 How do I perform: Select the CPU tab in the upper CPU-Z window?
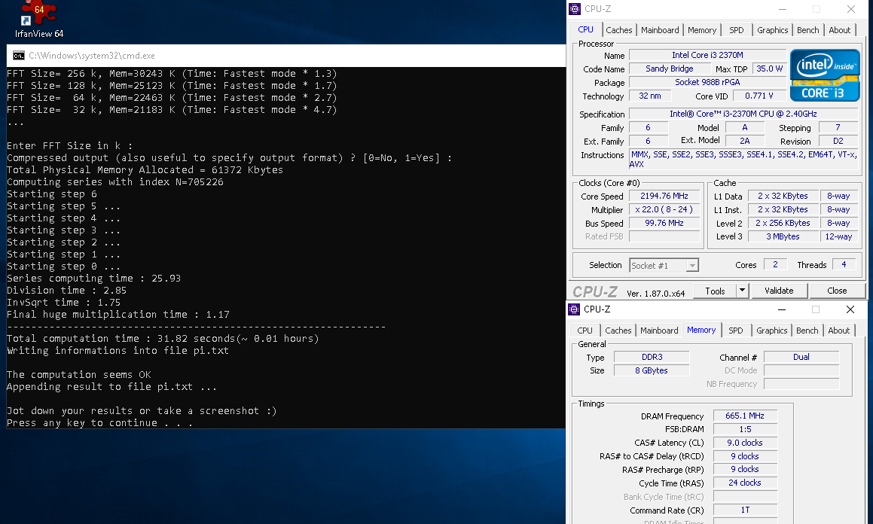click(585, 29)
